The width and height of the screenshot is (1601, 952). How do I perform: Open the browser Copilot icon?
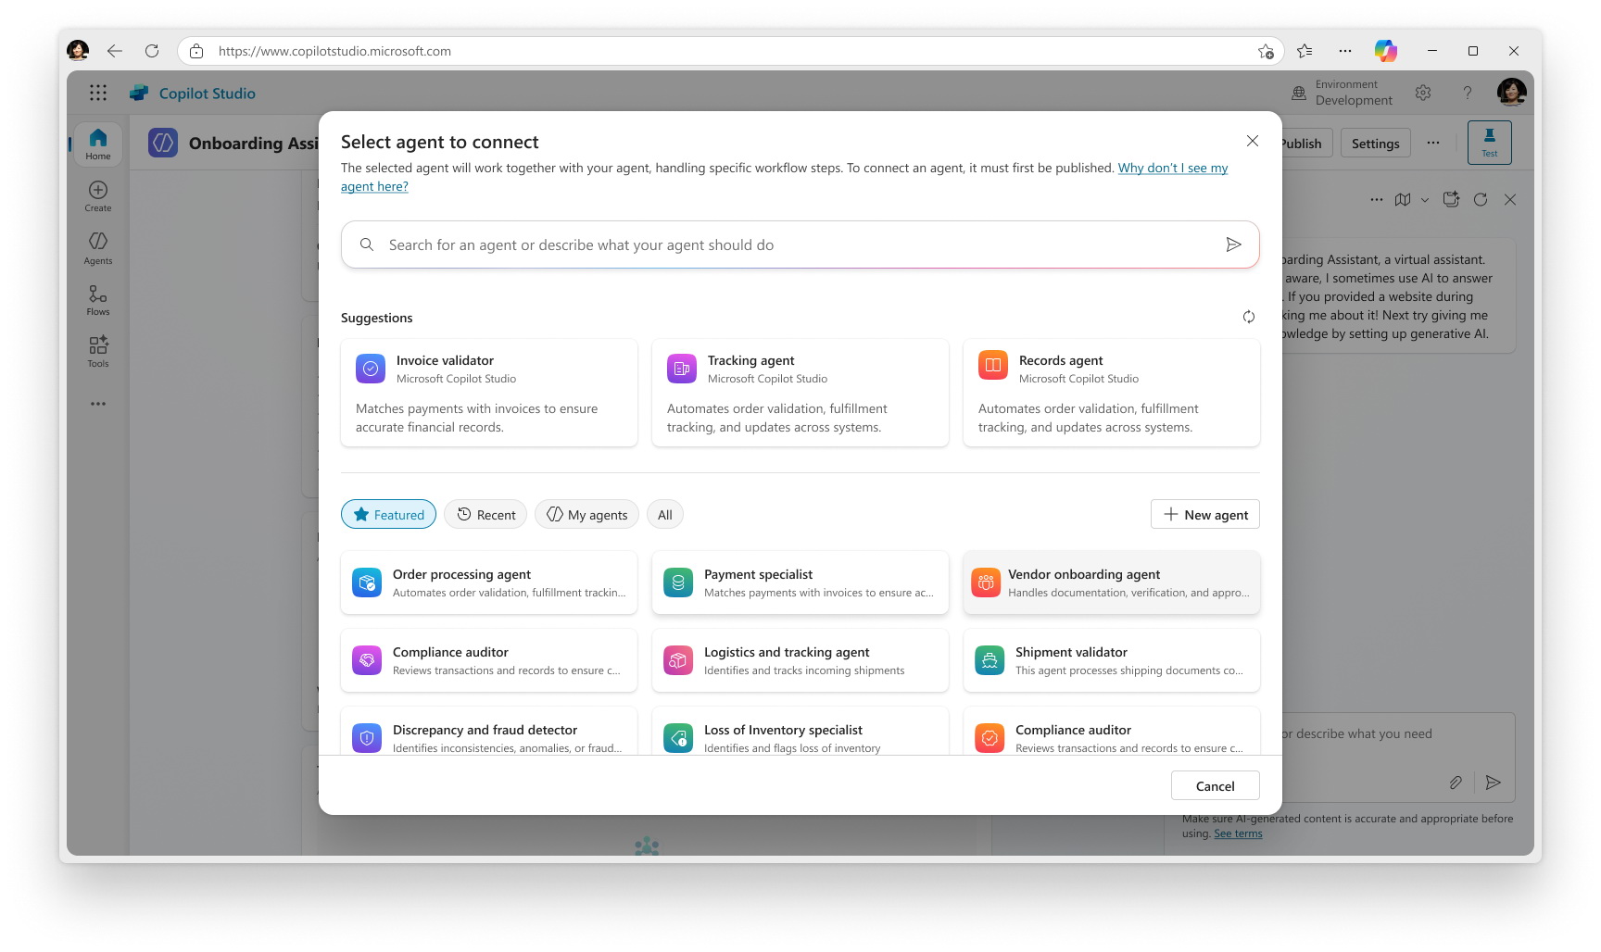[x=1386, y=51]
